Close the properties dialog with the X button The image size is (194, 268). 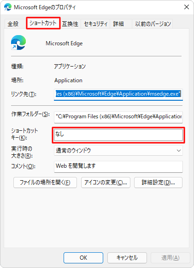187,7
